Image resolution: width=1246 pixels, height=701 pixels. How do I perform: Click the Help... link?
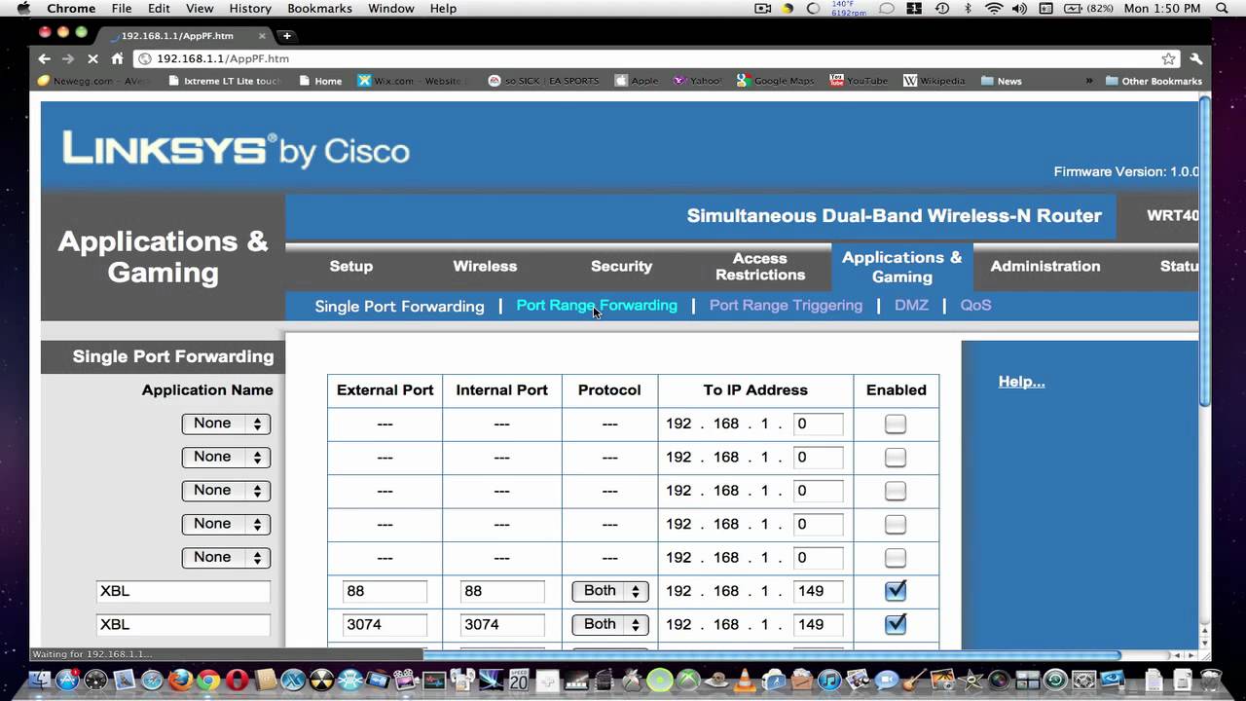pos(1021,382)
